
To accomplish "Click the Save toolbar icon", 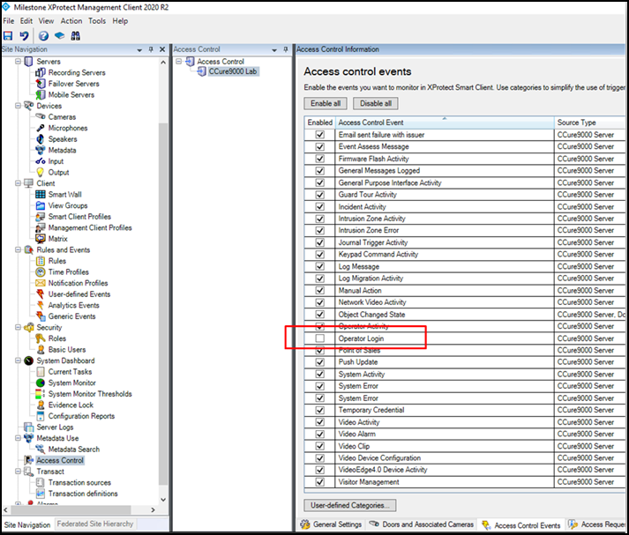I will point(8,35).
